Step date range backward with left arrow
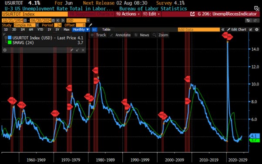Viewport: 262px width, 164px height. pos(58,20)
